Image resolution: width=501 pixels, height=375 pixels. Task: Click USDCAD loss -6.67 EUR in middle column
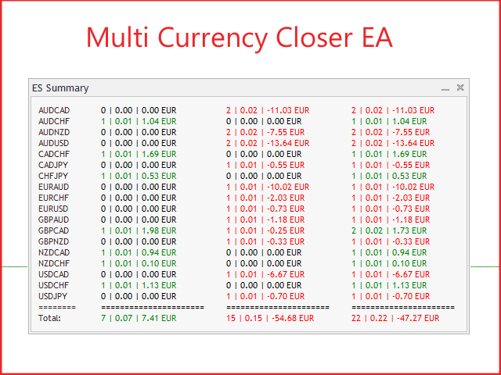pyautogui.click(x=286, y=274)
